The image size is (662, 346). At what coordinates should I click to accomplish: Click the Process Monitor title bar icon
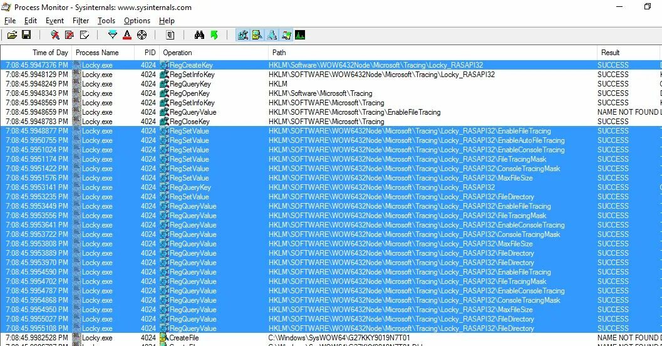[x=6, y=7]
